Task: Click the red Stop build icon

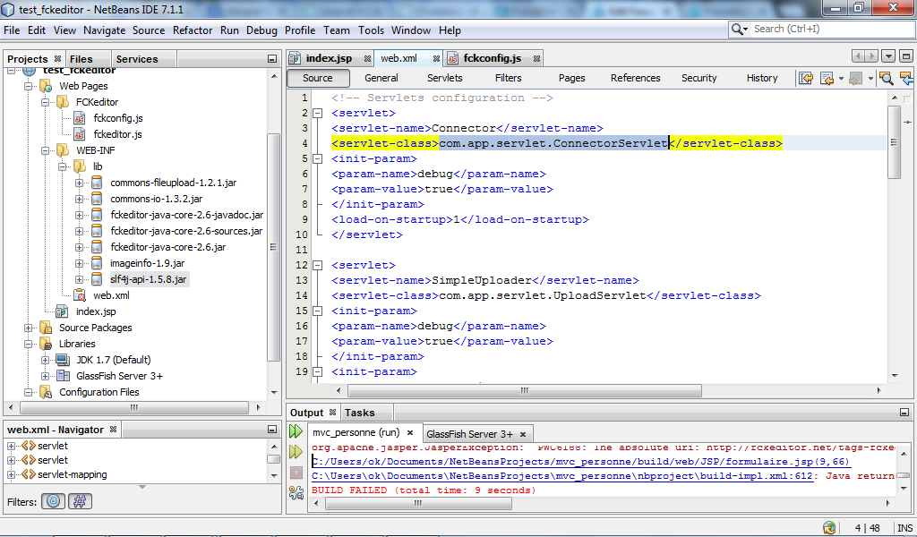Action: [x=296, y=473]
